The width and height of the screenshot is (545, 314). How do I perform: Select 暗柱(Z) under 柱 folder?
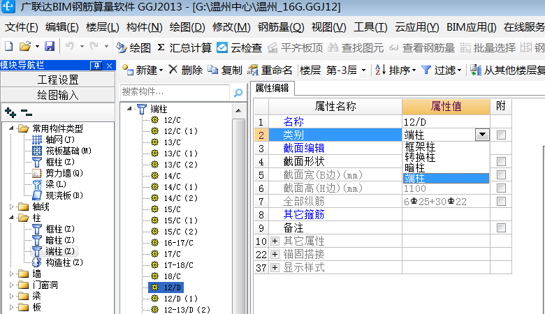[53, 240]
